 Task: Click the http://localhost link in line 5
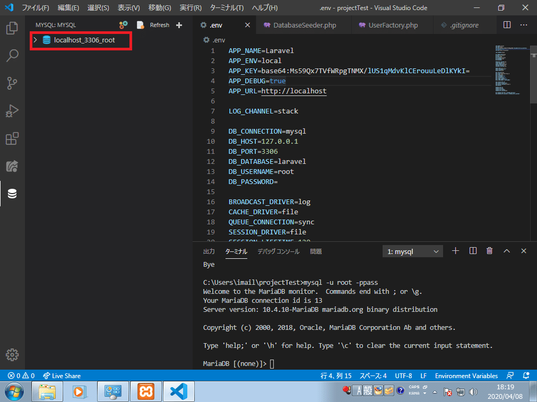294,91
